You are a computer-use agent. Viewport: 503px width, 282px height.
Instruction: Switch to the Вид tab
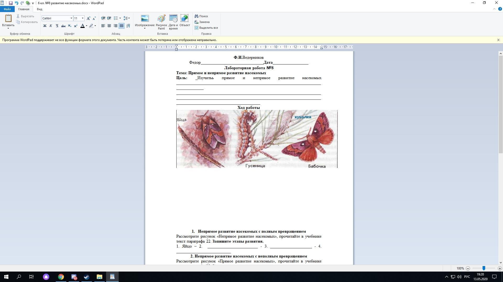point(40,9)
